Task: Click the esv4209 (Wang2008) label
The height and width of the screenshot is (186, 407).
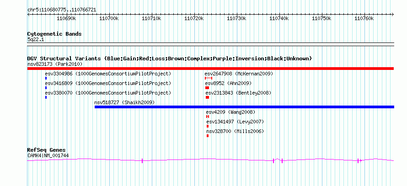Action: 231,112
